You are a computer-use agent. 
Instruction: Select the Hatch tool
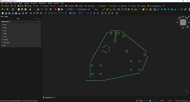[150, 9]
